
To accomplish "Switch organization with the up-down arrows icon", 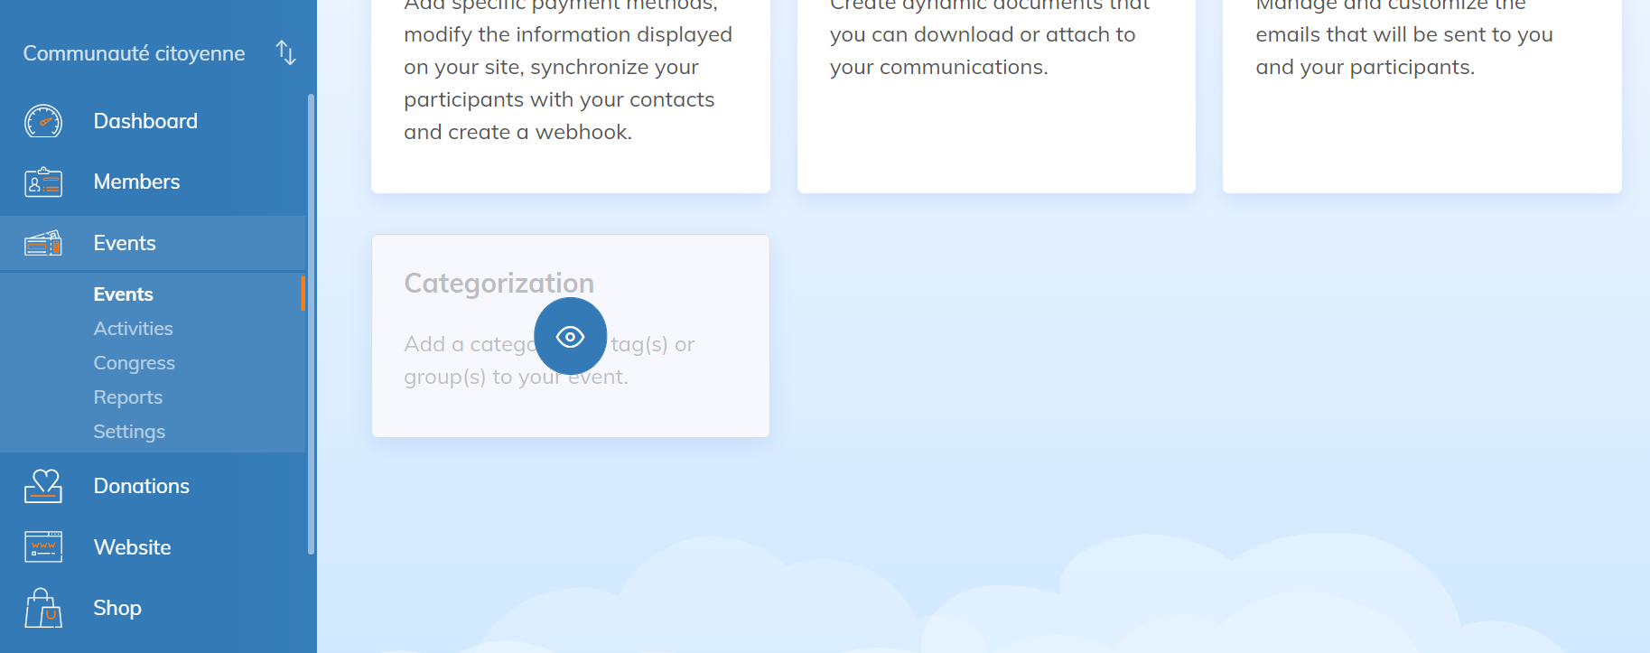I will coord(285,53).
